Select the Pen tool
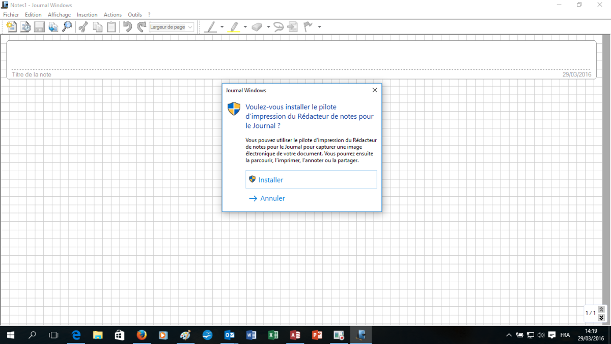The height and width of the screenshot is (344, 611). [210, 27]
